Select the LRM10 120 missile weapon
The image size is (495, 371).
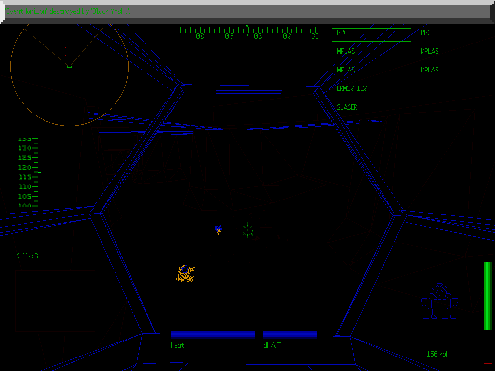(x=352, y=88)
